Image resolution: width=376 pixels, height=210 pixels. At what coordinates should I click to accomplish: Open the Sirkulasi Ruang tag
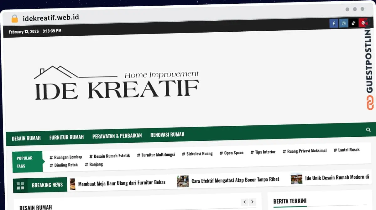pos(197,154)
